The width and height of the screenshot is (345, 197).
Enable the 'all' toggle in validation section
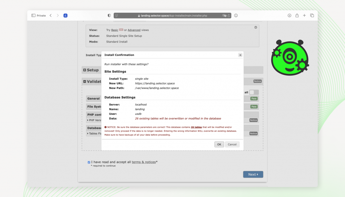(x=254, y=92)
